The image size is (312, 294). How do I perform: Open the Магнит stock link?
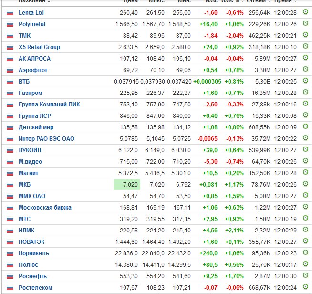pos(29,173)
